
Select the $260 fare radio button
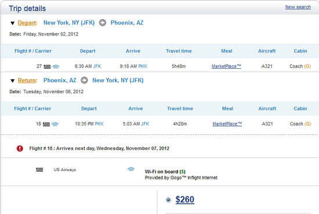pos(168,200)
